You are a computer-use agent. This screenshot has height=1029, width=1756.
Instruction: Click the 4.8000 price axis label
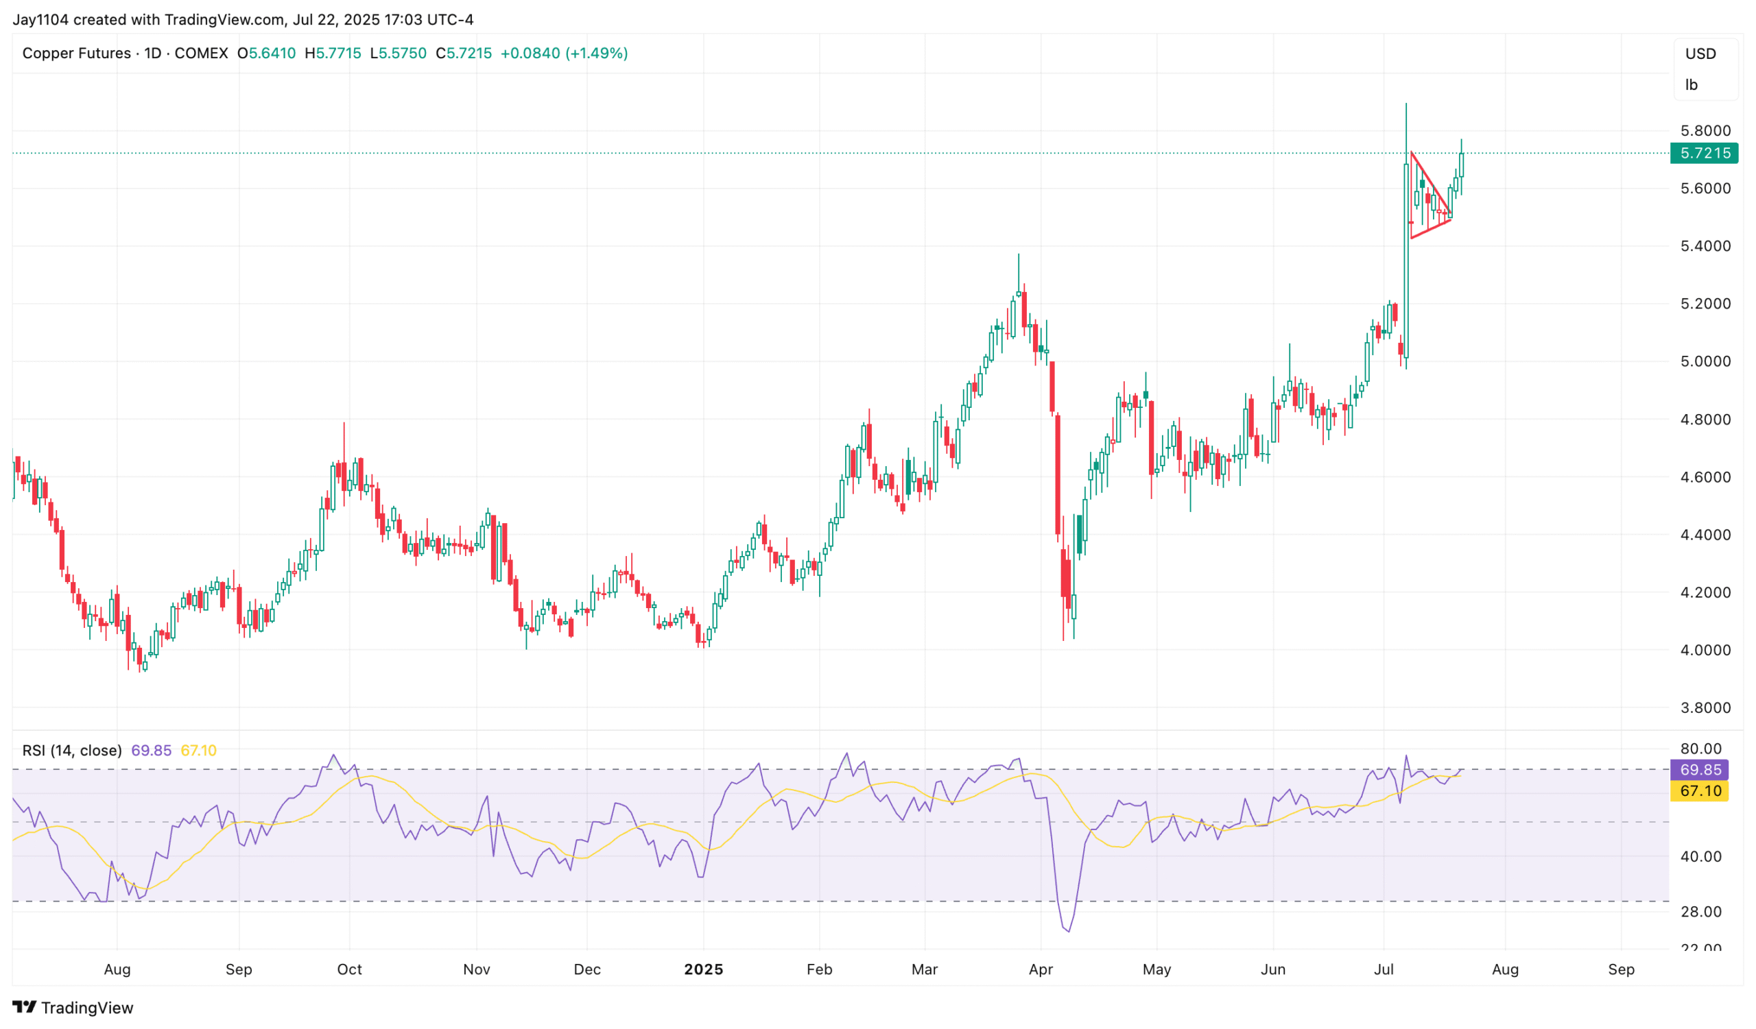click(1705, 419)
